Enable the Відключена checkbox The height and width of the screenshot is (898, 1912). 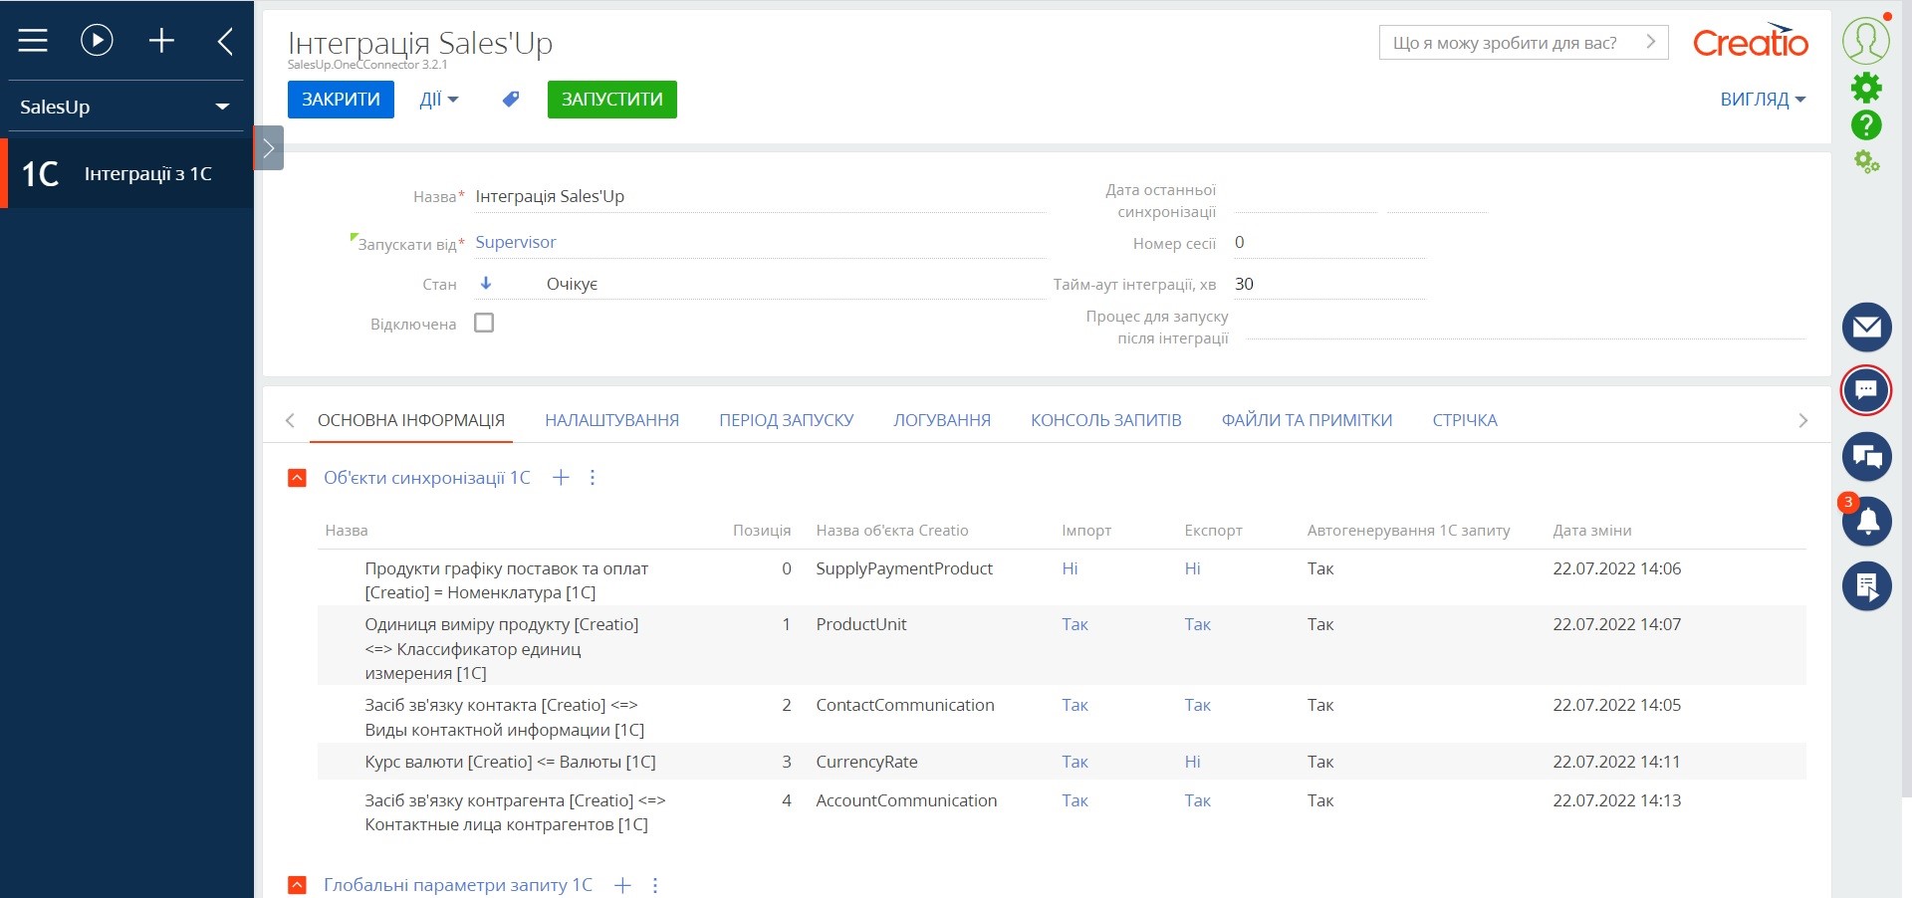[x=484, y=322]
